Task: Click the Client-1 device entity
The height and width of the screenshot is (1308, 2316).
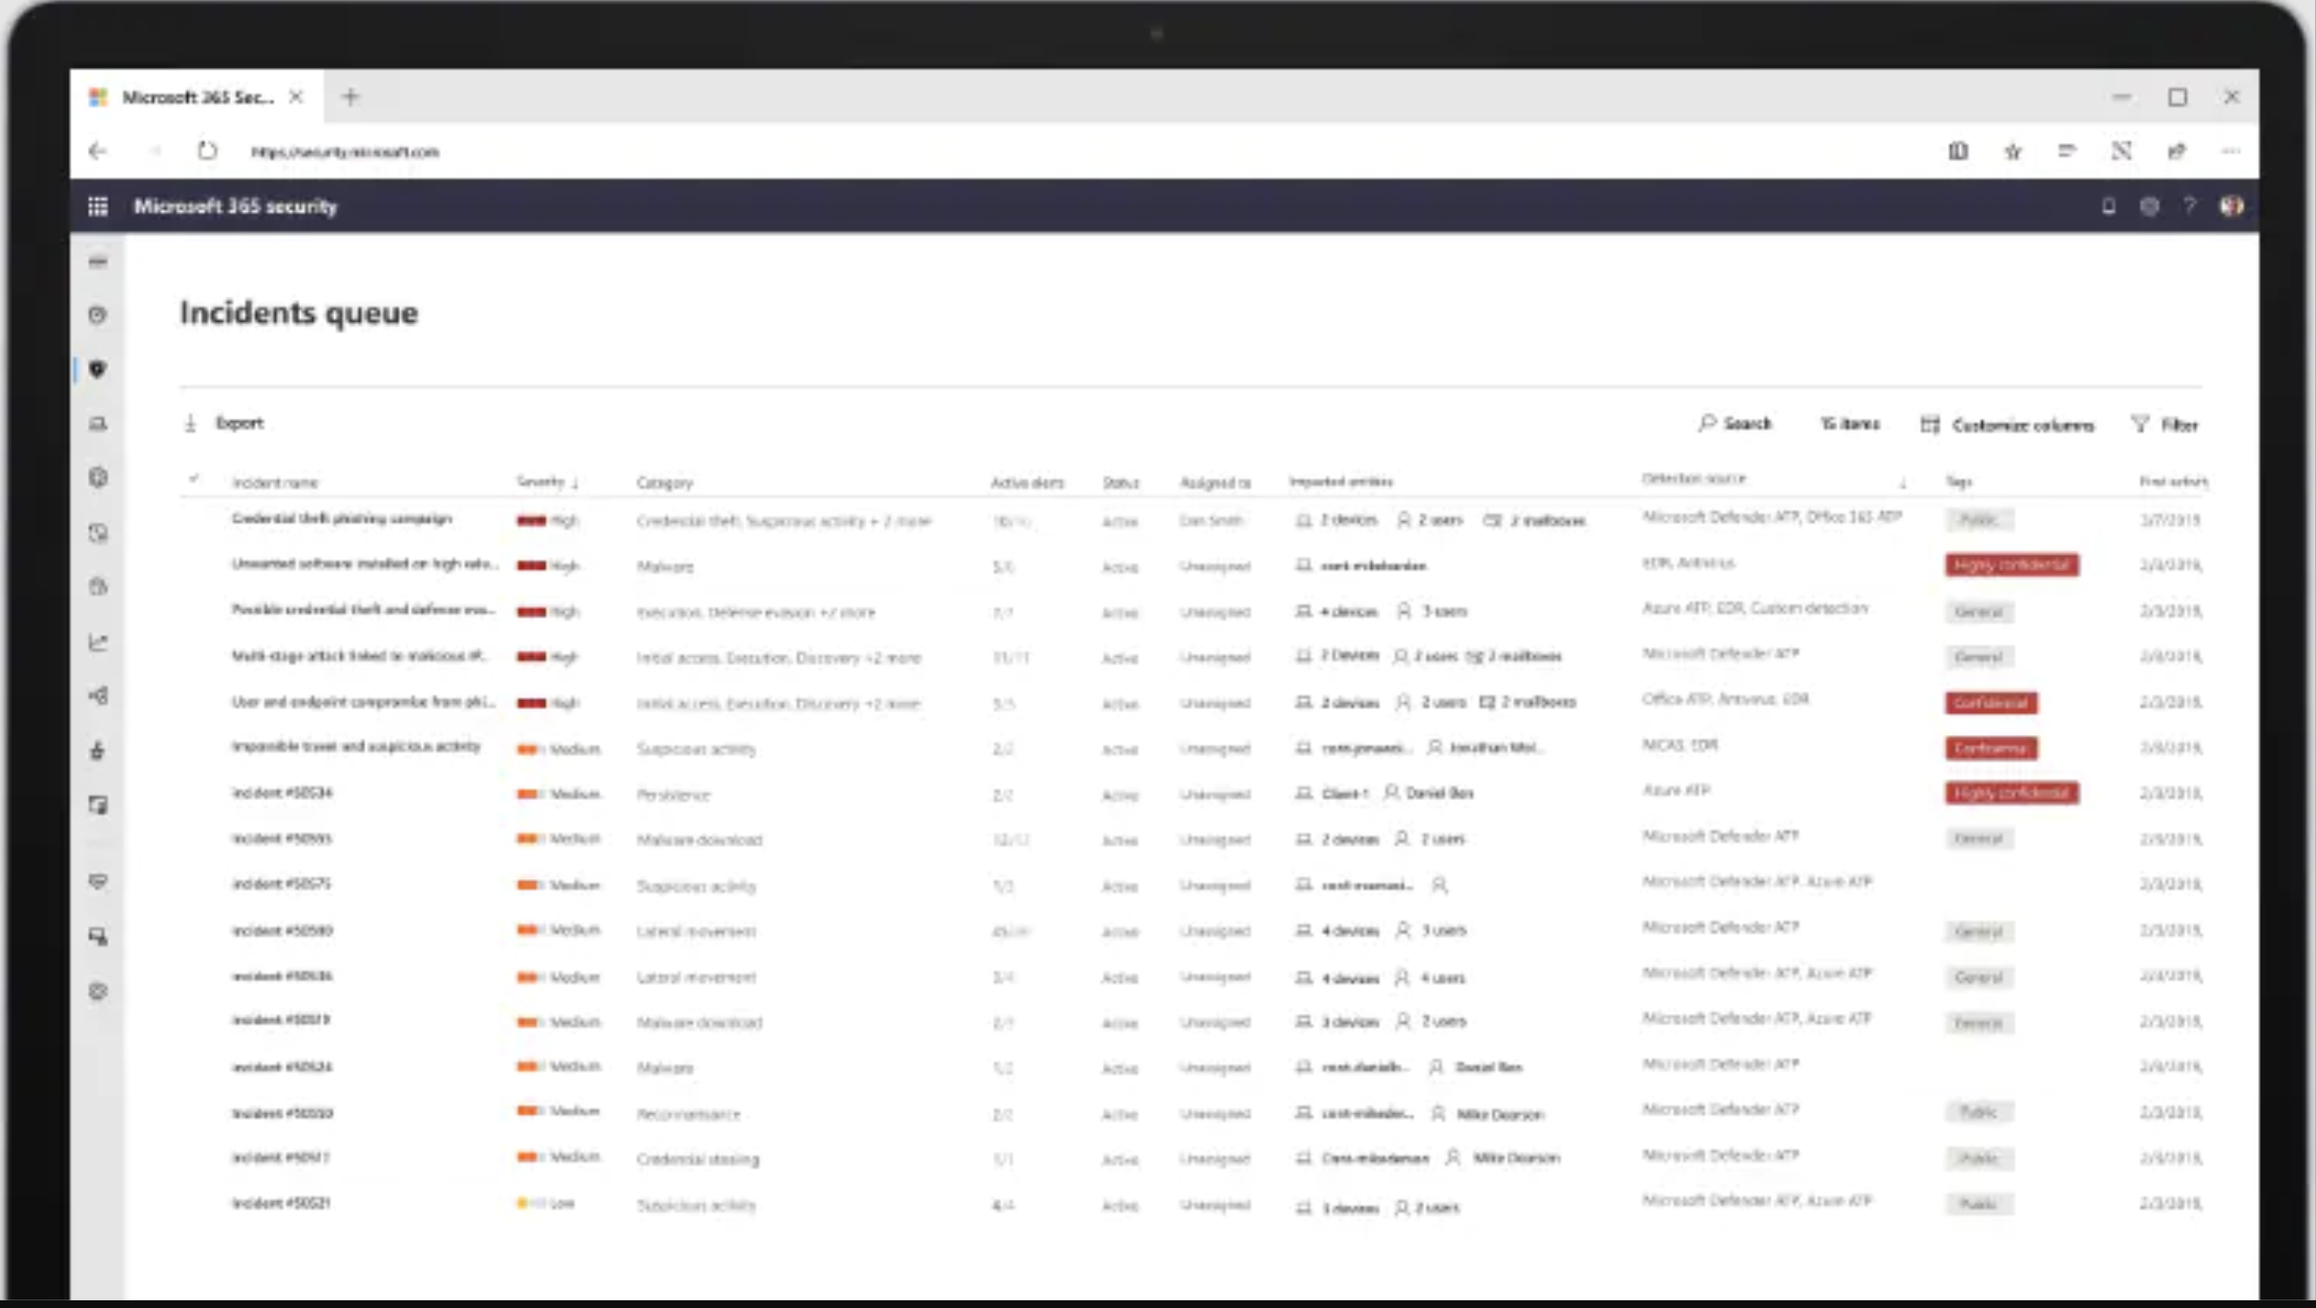Action: tap(1332, 793)
